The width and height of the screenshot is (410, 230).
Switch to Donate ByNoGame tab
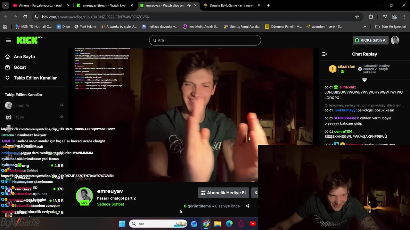[231, 5]
